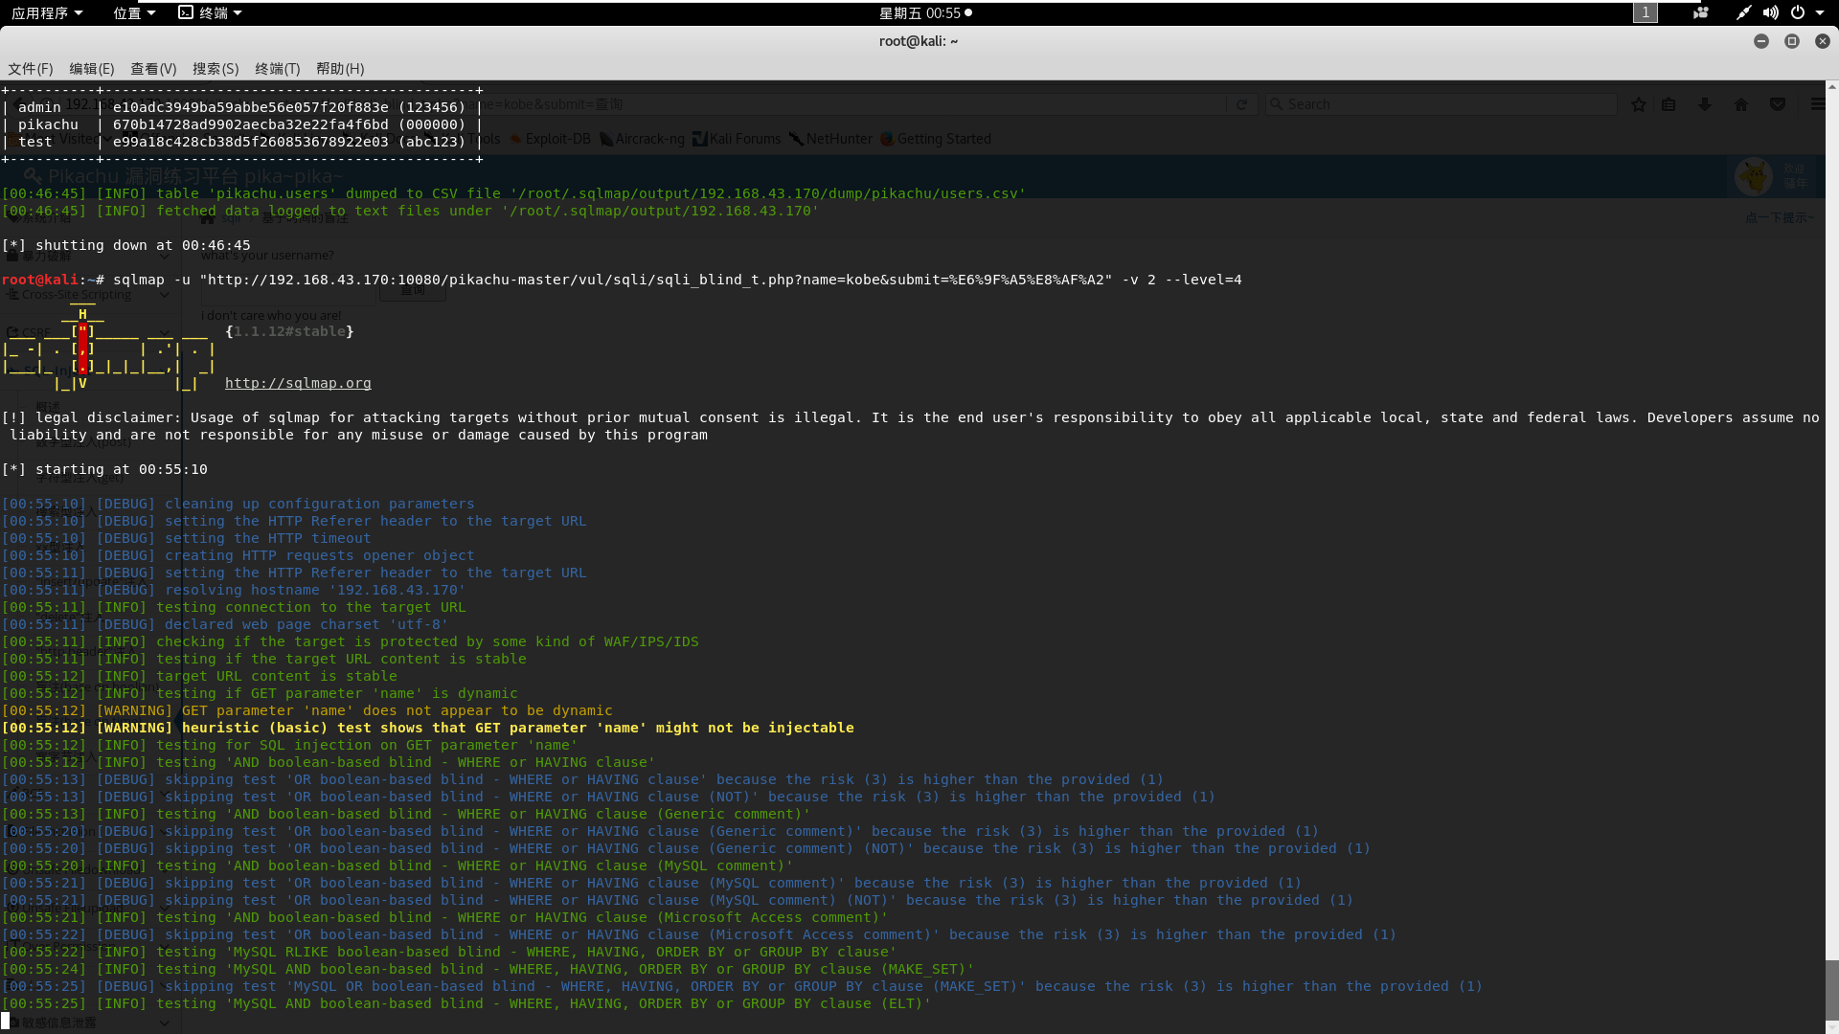Click the wired network status icon
1839x1034 pixels.
[1743, 12]
